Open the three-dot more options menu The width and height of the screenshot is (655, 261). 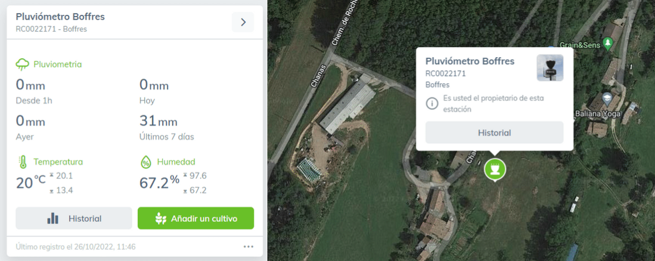[249, 247]
